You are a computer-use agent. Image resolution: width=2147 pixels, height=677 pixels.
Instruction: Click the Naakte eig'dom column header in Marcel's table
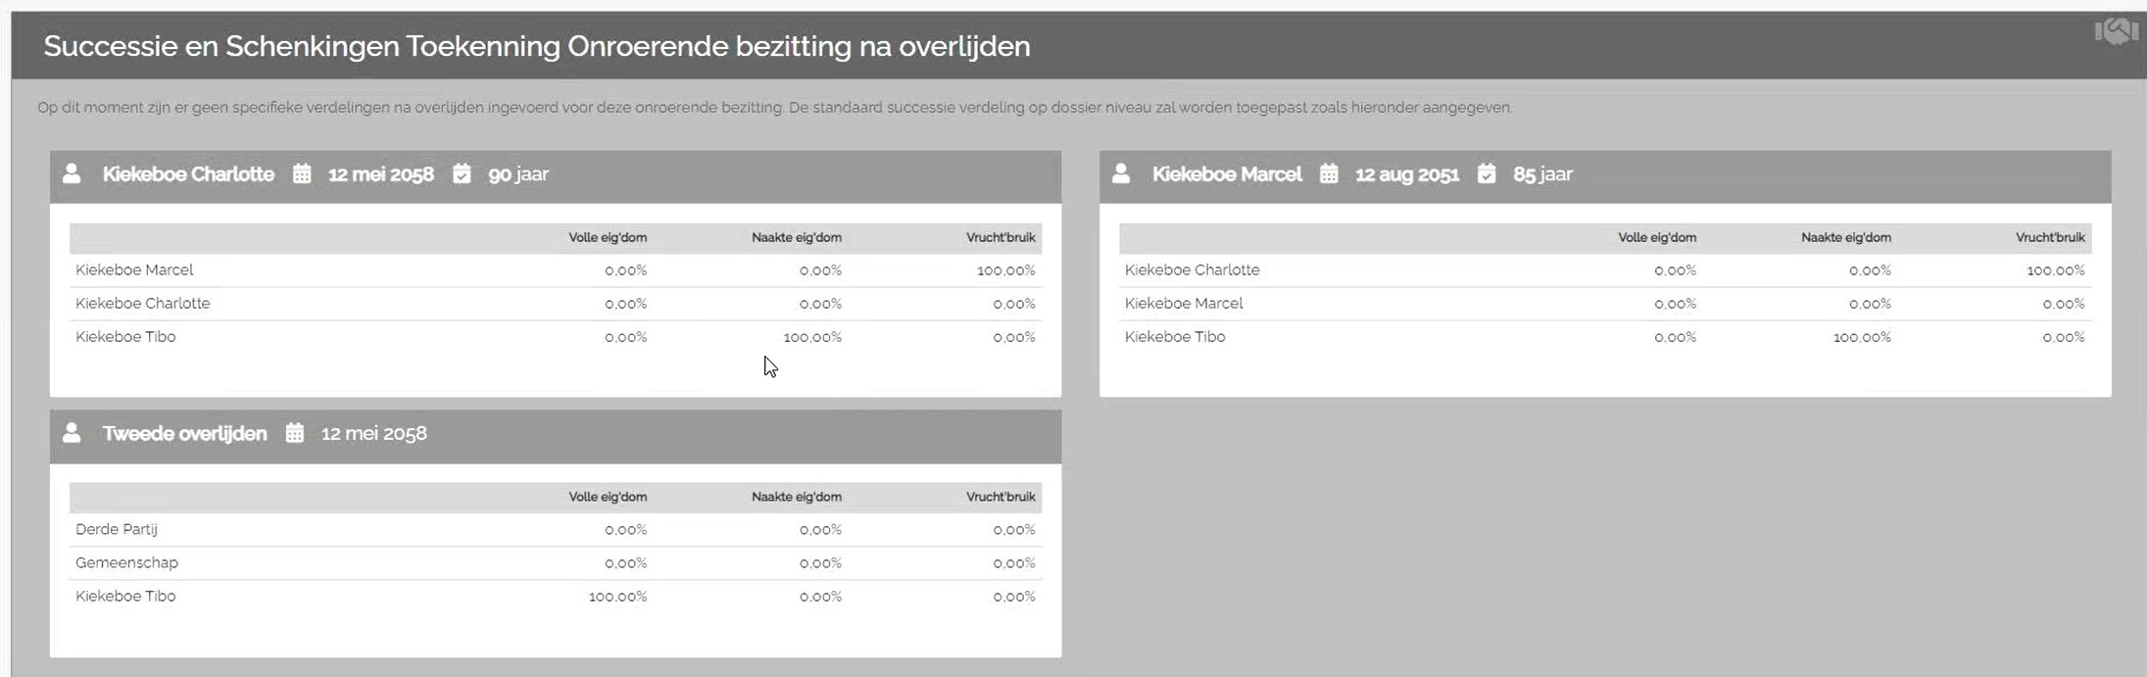(x=1846, y=238)
